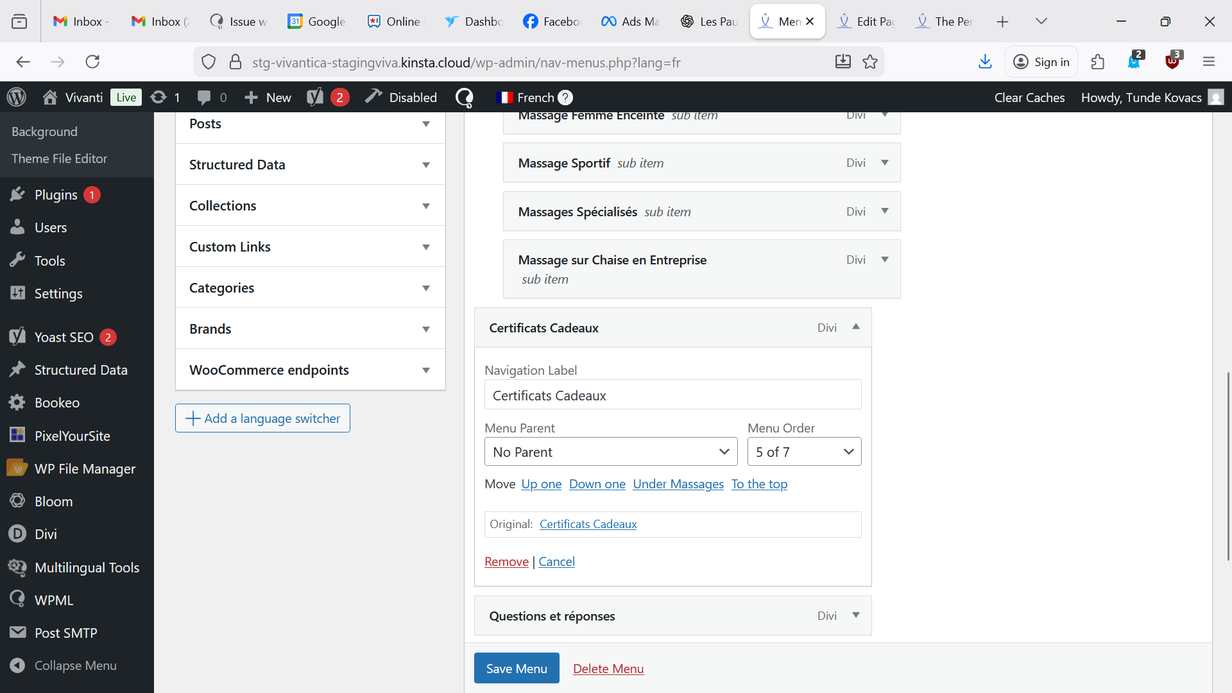
Task: Open the WPML sidebar menu item
Action: coord(53,600)
